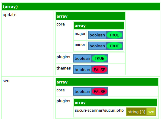
Task: Select the 'update' key label
Action: coord(9,15)
